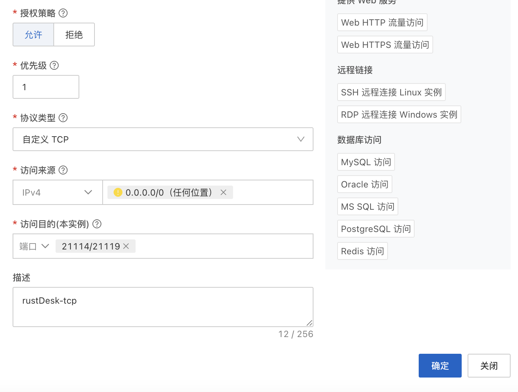Apply SSH 远程连接 Linux 实例 template
Image resolution: width=518 pixels, height=392 pixels.
click(391, 92)
